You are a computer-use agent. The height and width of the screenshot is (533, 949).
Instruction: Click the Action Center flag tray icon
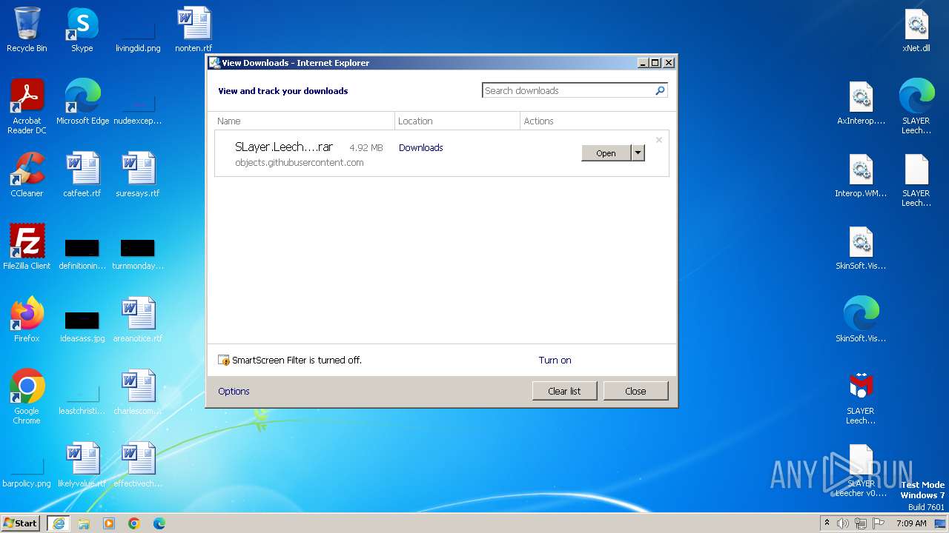(878, 523)
